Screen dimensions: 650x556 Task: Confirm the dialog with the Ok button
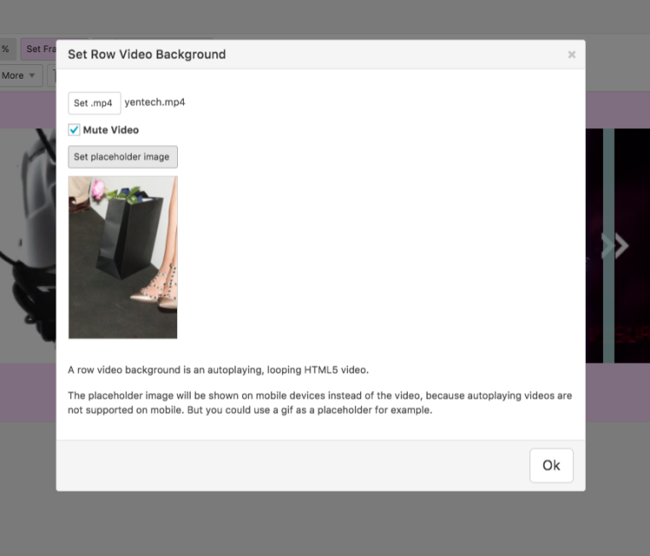pyautogui.click(x=551, y=465)
